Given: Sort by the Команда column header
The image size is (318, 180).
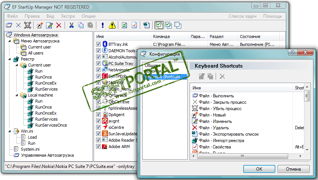Looking at the screenshot, I should 170,36.
